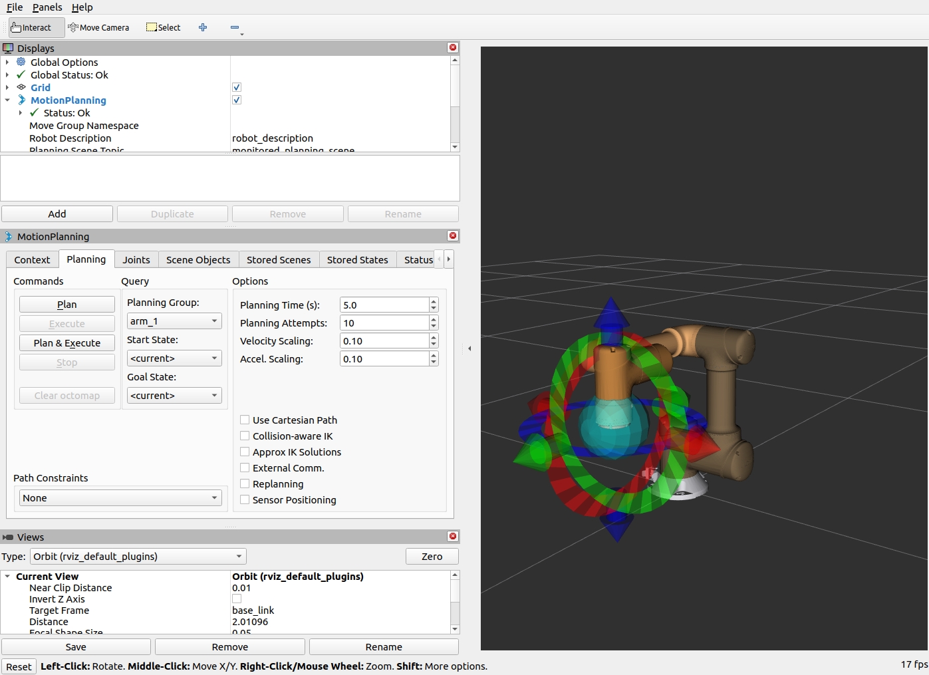Screen dimensions: 929x675
Task: Click the blue up arrow marker on robot
Action: [x=611, y=314]
